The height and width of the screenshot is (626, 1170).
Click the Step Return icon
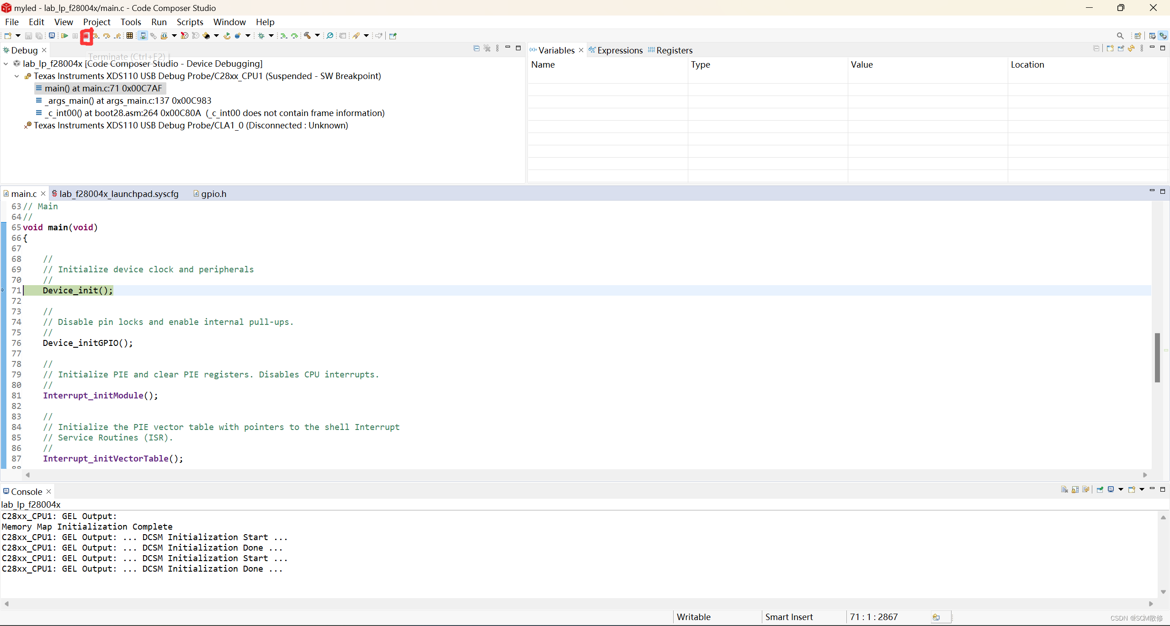118,36
